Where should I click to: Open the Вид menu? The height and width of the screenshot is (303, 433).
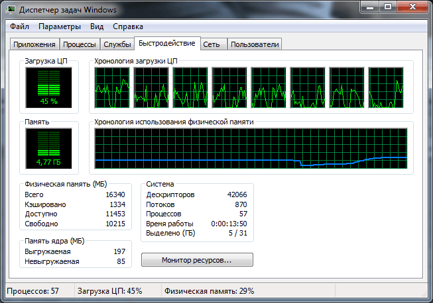[97, 26]
